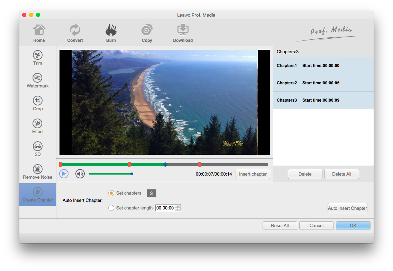Open the Crop tool
Screen dimensions: 393x271
[38, 103]
